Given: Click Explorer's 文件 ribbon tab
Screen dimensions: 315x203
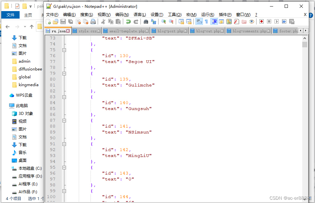Looking at the screenshot, I should tap(10, 15).
